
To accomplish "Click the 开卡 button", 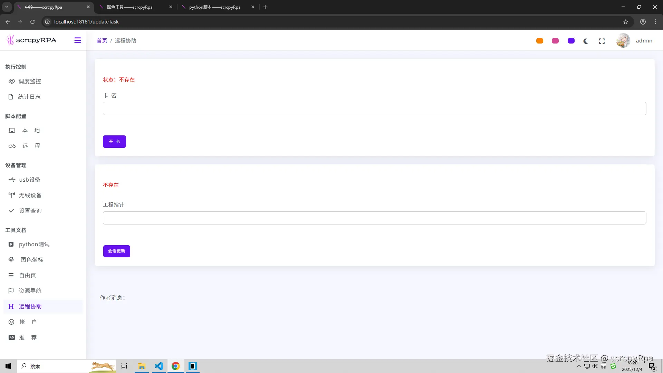I will tap(114, 142).
